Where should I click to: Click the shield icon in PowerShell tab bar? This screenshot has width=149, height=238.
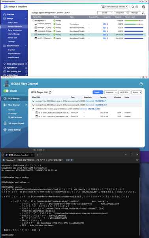(x=3, y=155)
